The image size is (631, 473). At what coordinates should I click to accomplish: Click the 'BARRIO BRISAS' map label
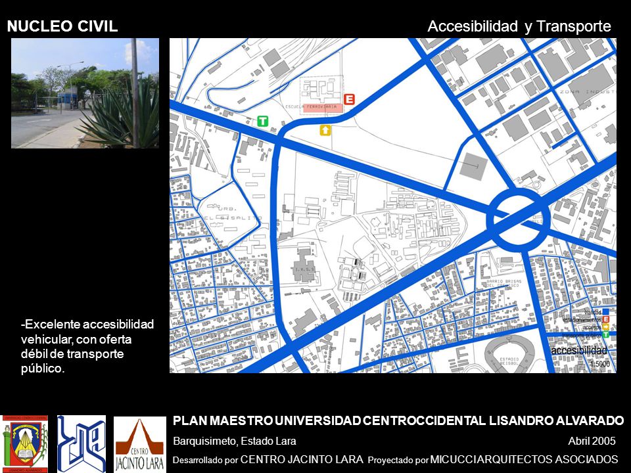pyautogui.click(x=503, y=283)
